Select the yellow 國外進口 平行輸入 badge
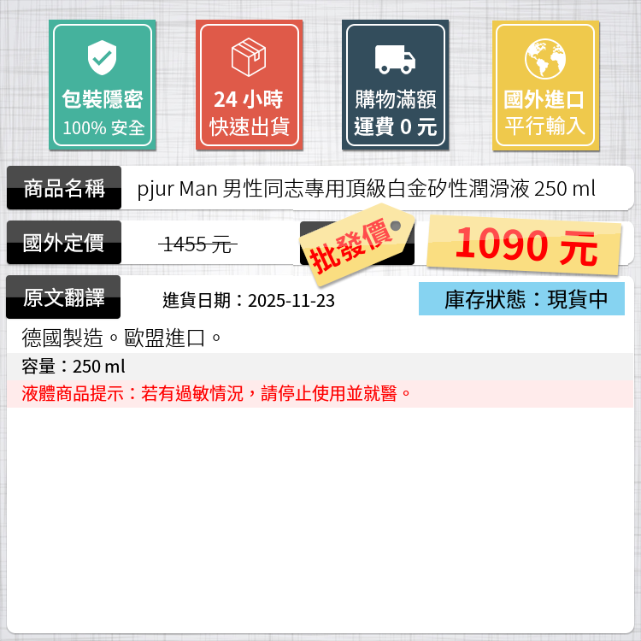Viewport: 641px width, 641px height. [546, 85]
